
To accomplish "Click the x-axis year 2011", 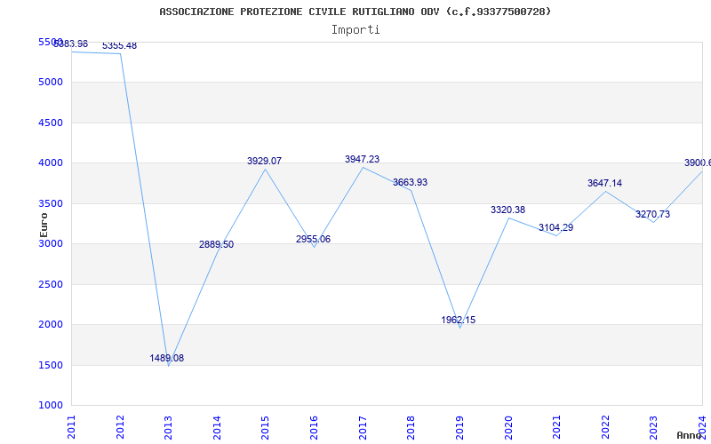I will (x=71, y=427).
